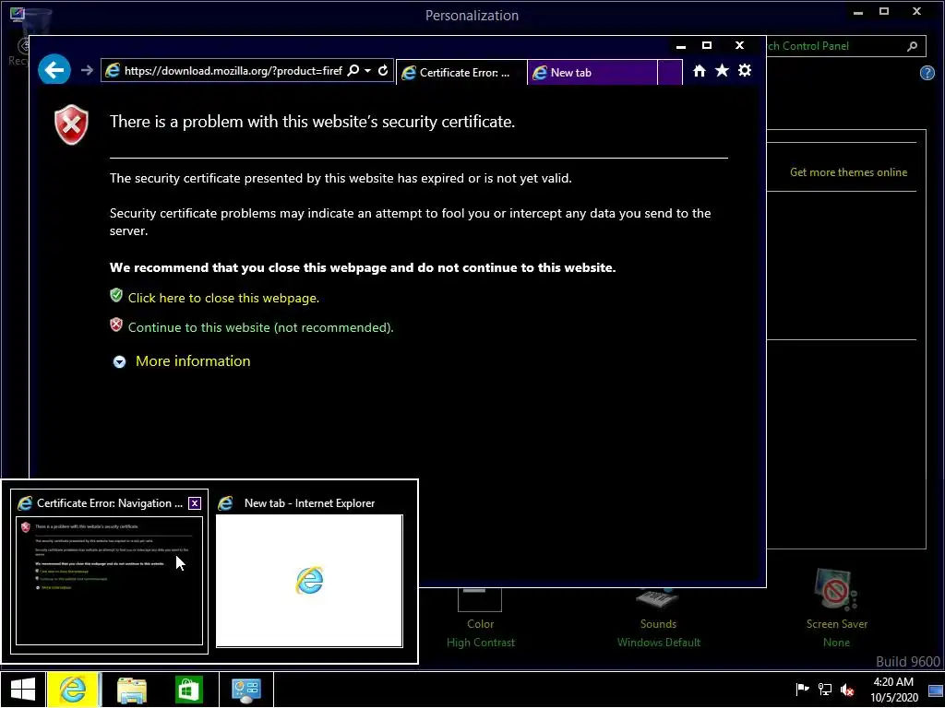Open the Windows Store taskbar icon

188,690
